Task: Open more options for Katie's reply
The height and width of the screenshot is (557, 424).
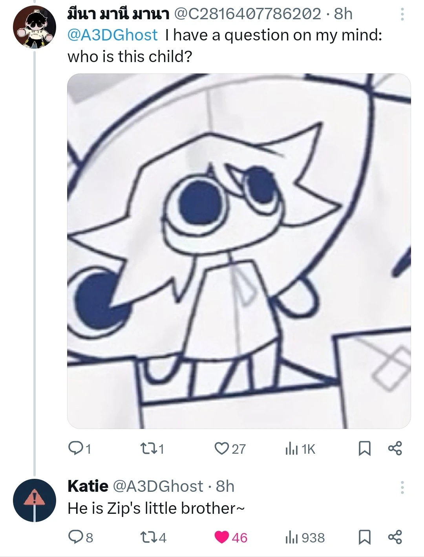Action: point(402,487)
